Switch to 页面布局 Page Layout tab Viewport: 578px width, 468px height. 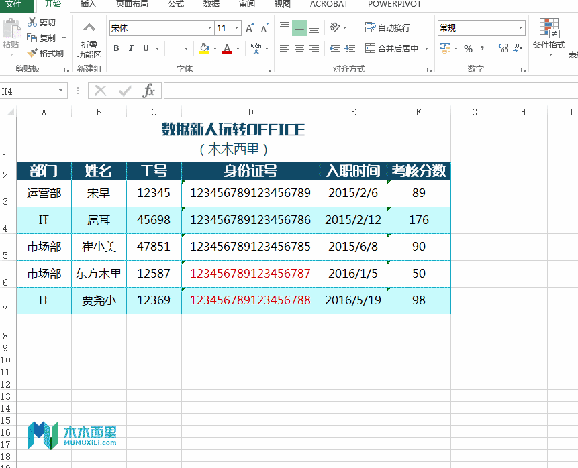tap(132, 4)
